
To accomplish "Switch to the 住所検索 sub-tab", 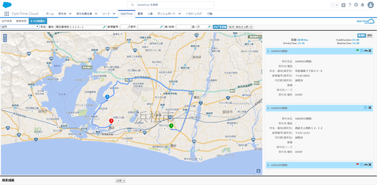I will pyautogui.click(x=7, y=21).
